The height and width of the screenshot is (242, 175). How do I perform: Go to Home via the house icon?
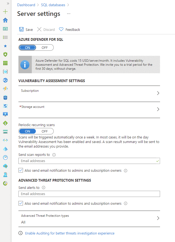[x=5, y=20]
